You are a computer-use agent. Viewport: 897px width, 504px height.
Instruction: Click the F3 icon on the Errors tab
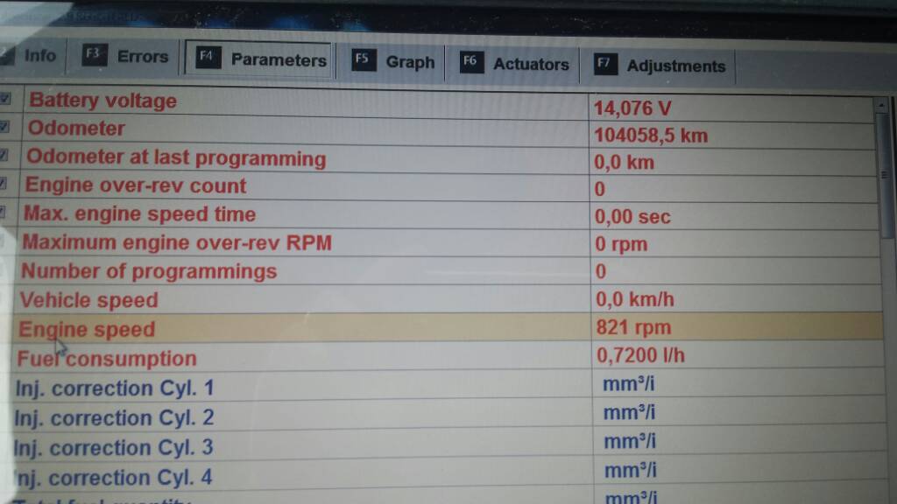click(94, 55)
